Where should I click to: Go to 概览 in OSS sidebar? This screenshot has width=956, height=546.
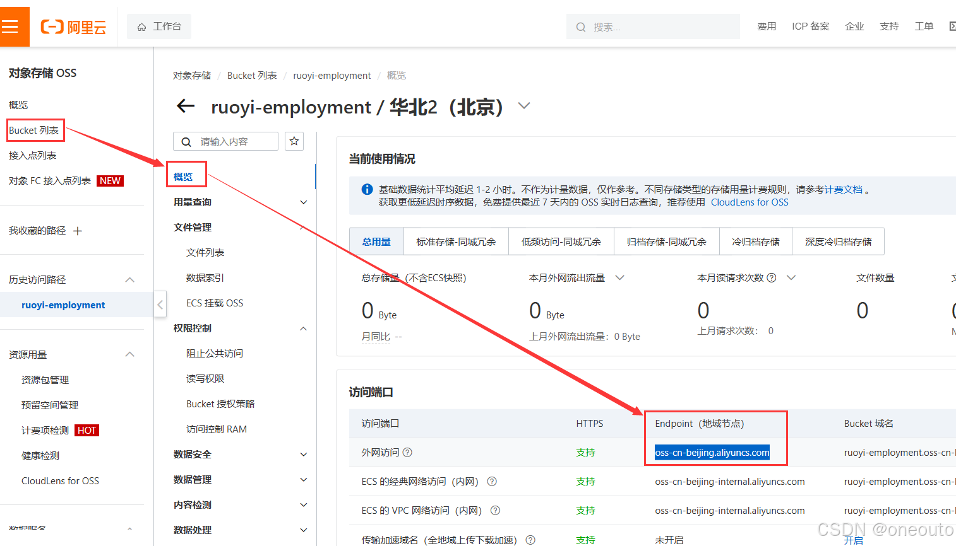[x=18, y=105]
